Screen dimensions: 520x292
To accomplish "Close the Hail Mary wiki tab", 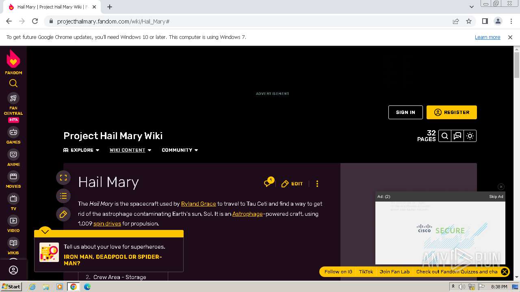I will [x=94, y=7].
